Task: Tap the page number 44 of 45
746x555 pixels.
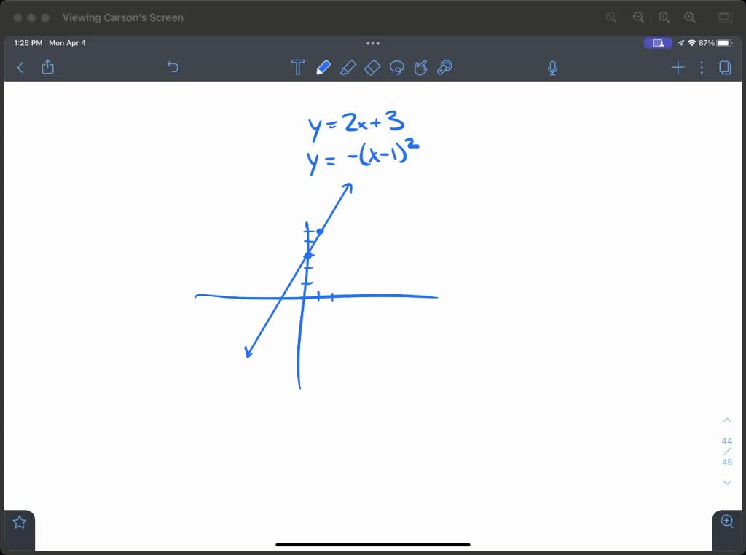Action: click(726, 448)
